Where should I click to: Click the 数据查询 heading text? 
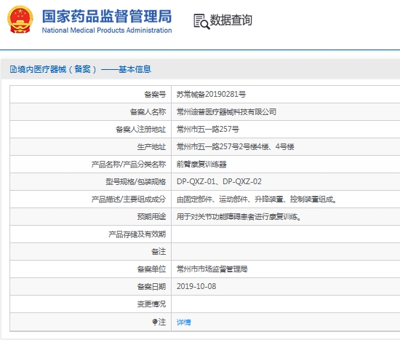231,20
